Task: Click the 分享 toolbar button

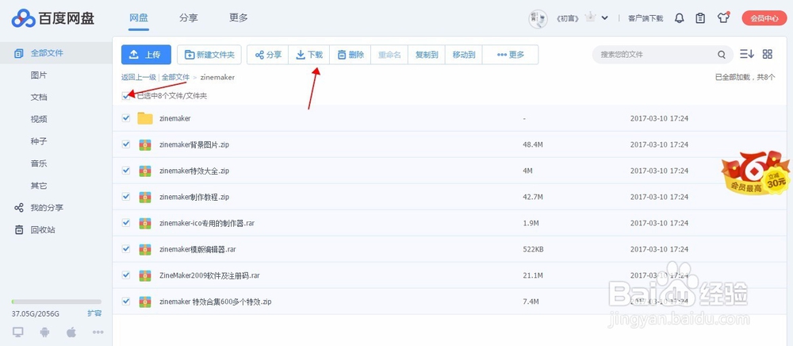Action: click(268, 55)
